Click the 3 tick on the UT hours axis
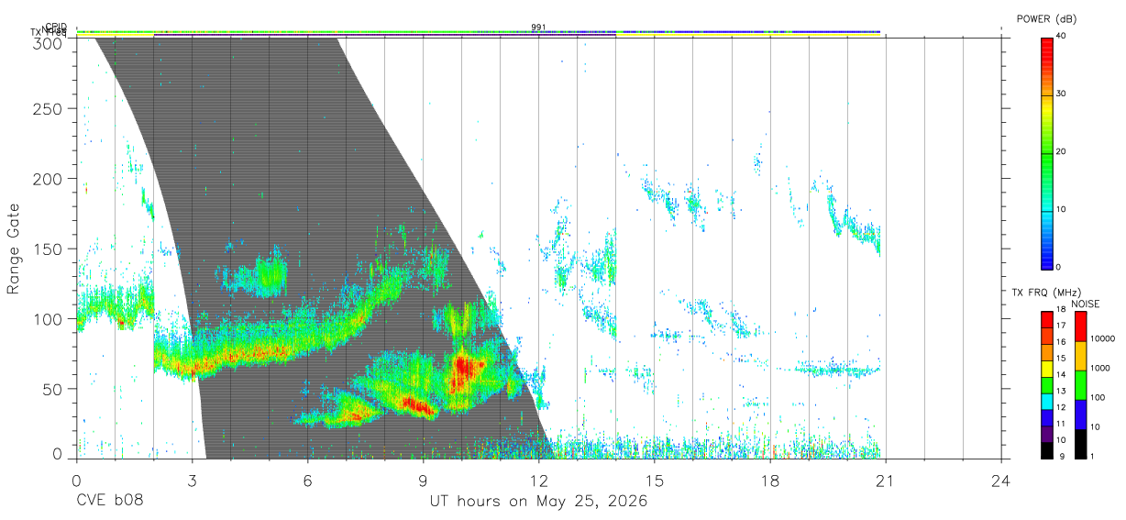The image size is (1126, 520). point(192,481)
